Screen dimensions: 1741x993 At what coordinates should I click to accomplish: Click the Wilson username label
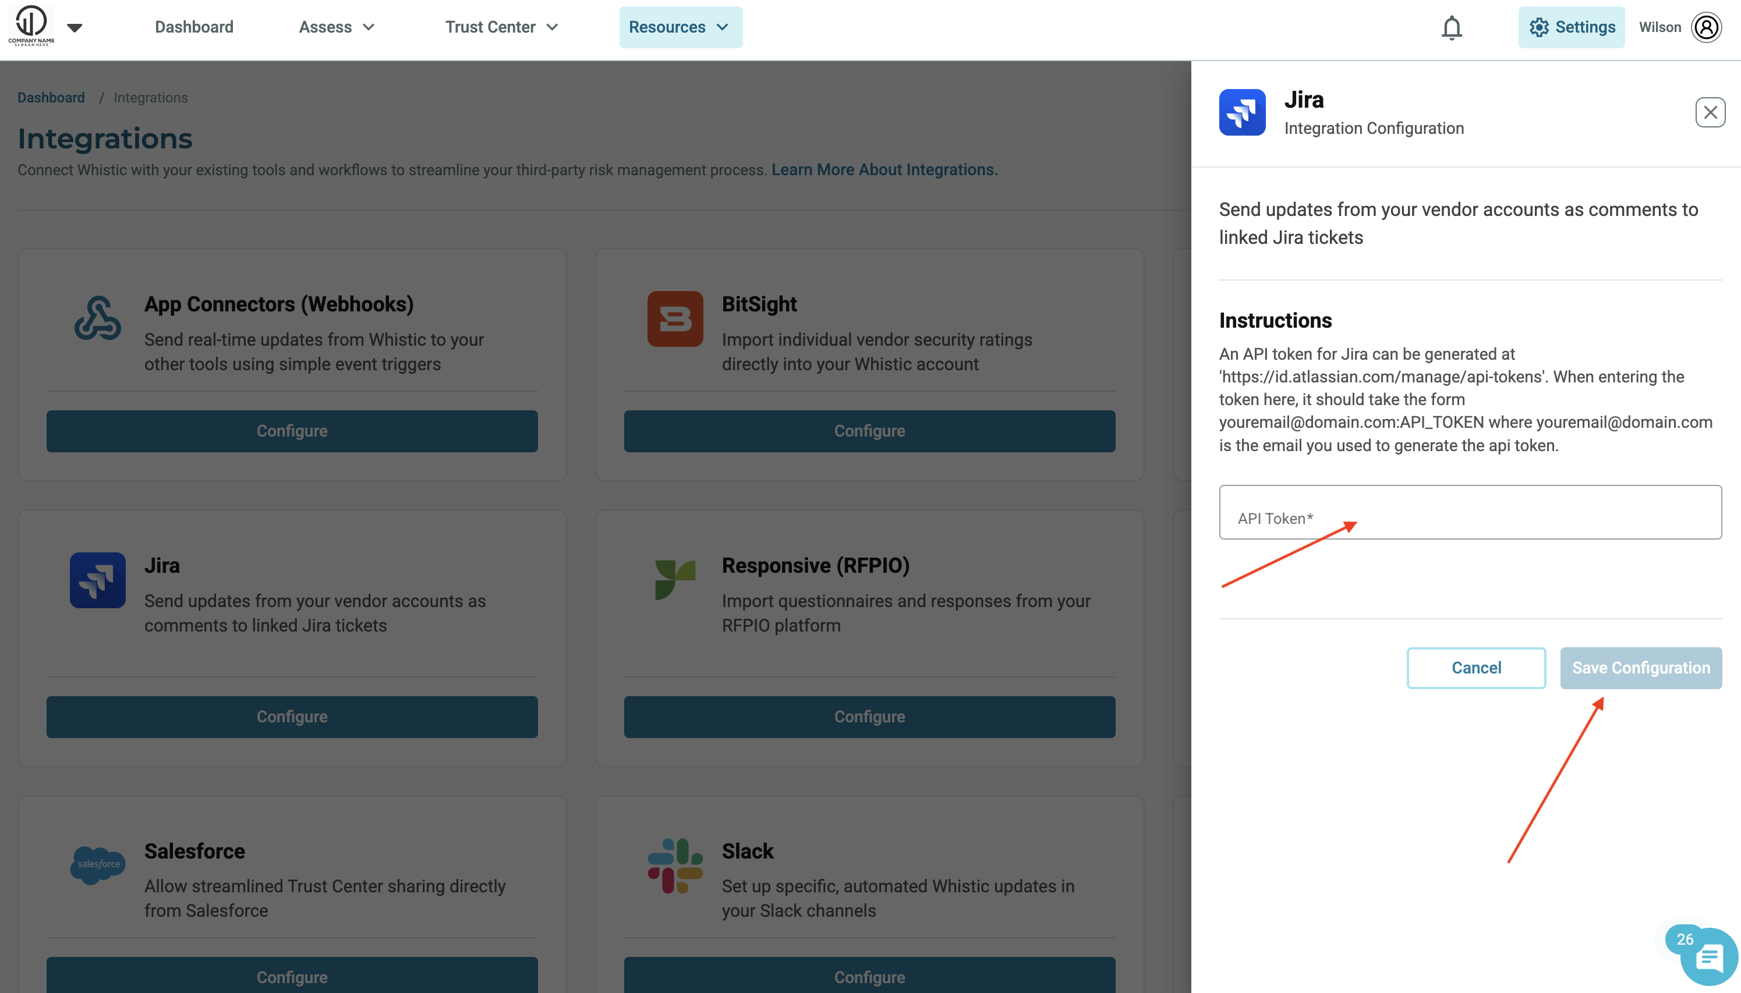coord(1660,27)
